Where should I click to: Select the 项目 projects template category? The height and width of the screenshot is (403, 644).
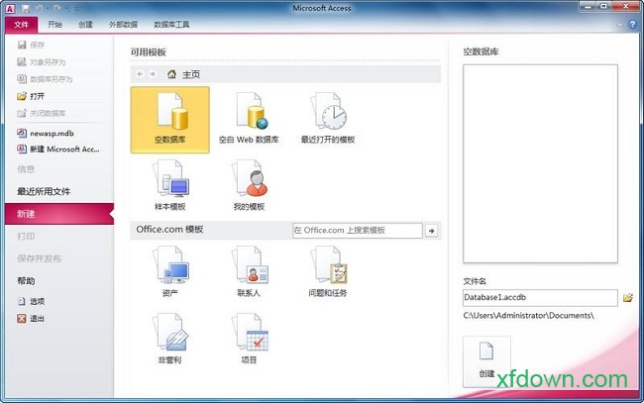249,339
